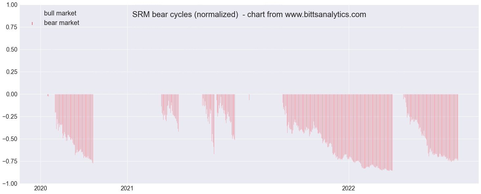
Task: Click the 2022 x-axis label
Action: (x=349, y=188)
